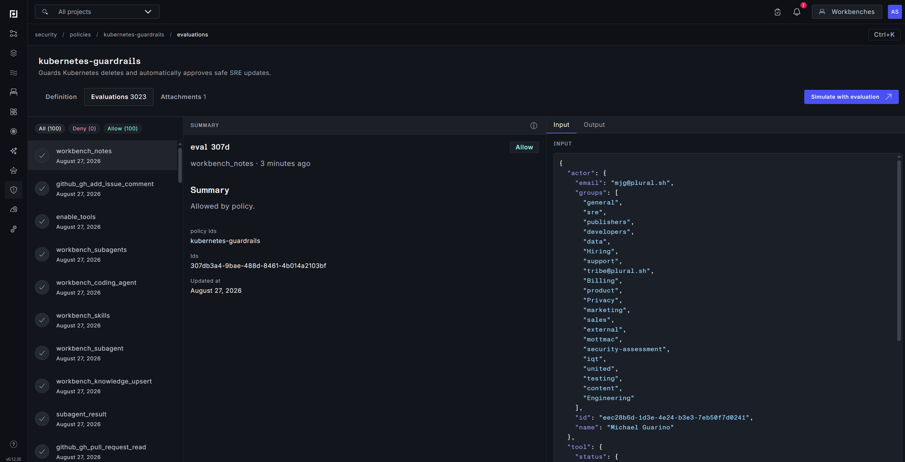Click the eval 307d heading
The image size is (905, 462).
(x=210, y=147)
